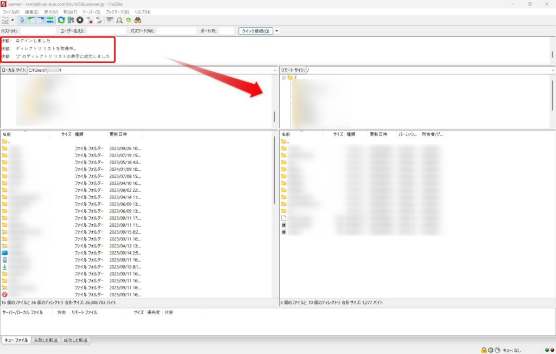This screenshot has width=556, height=354.
Task: Click the synchronized browsing icon
Action: pos(128,20)
